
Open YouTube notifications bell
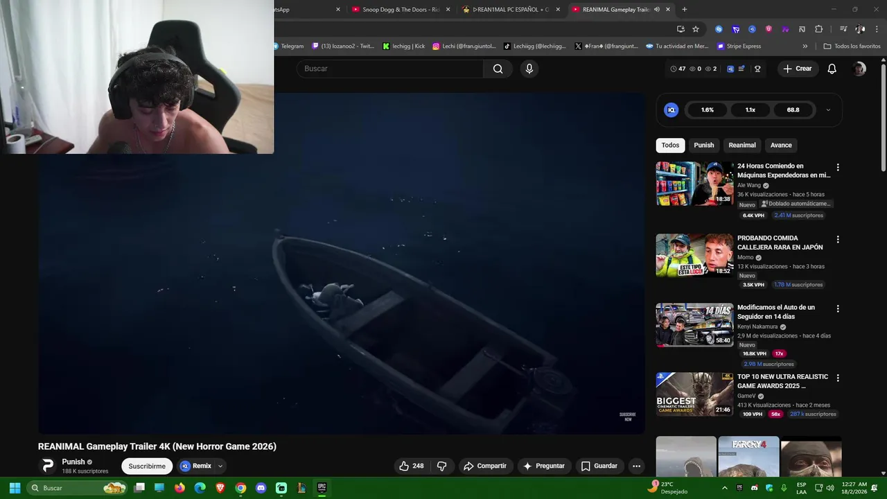coord(832,69)
